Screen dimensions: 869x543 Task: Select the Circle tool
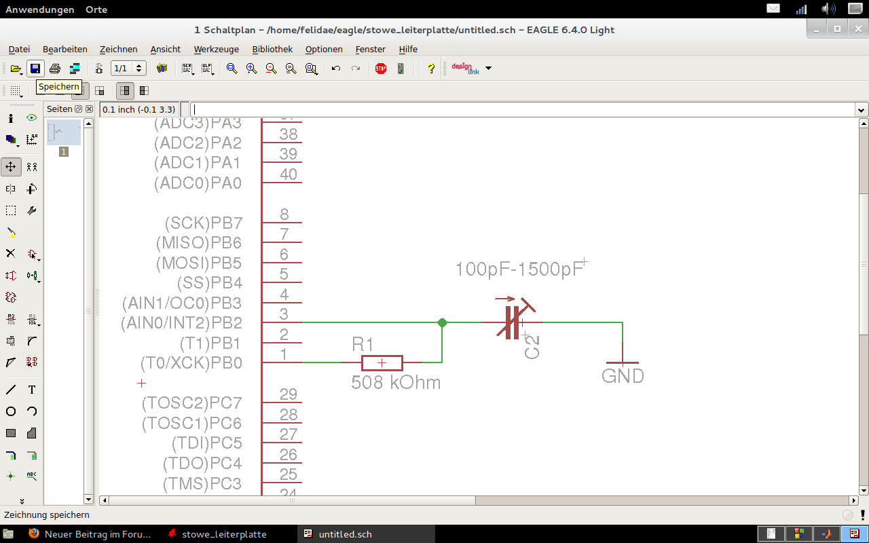(x=11, y=411)
